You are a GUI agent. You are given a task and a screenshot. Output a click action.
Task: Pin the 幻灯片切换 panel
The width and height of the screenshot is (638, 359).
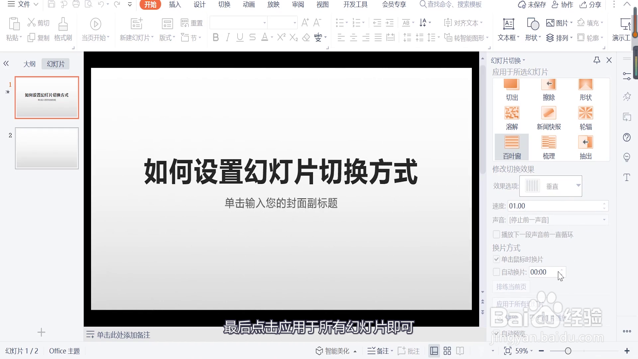597,60
